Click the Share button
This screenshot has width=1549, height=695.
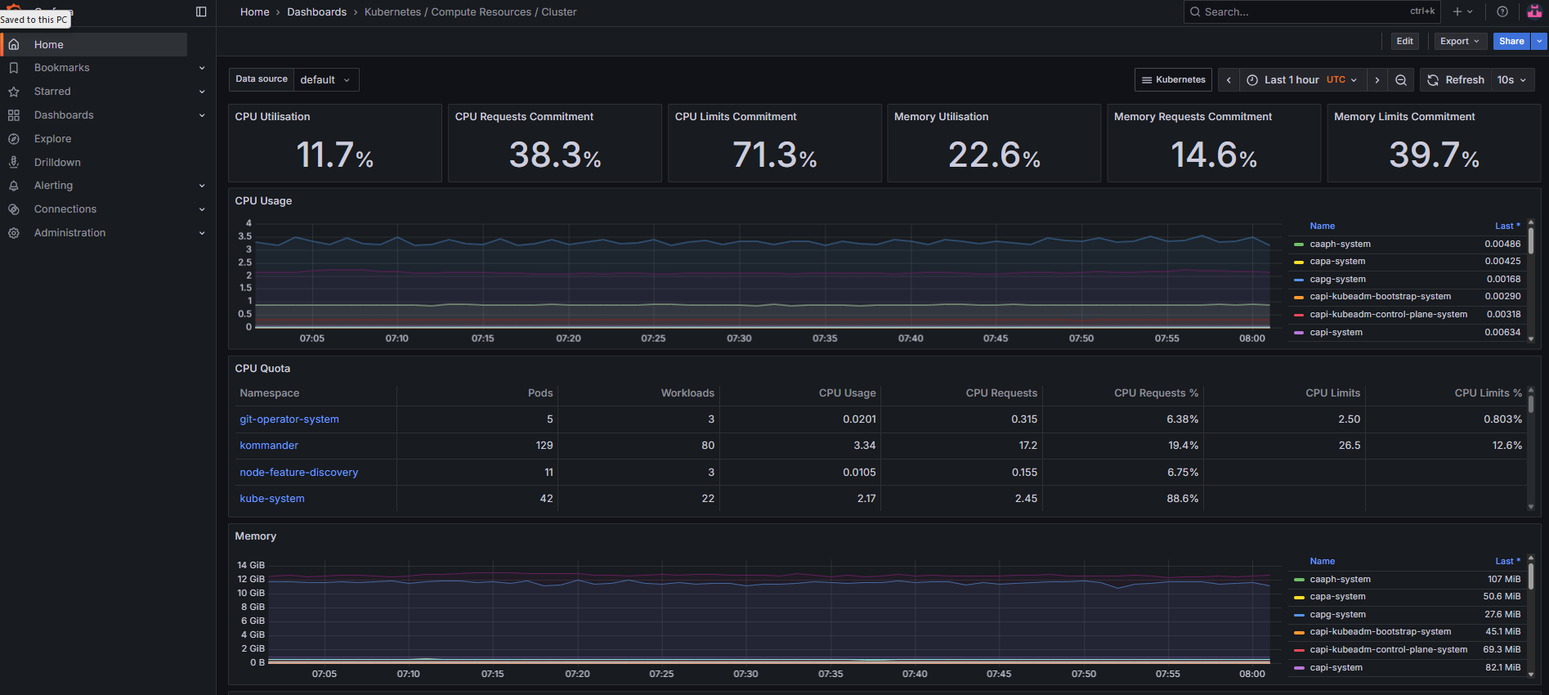1511,42
